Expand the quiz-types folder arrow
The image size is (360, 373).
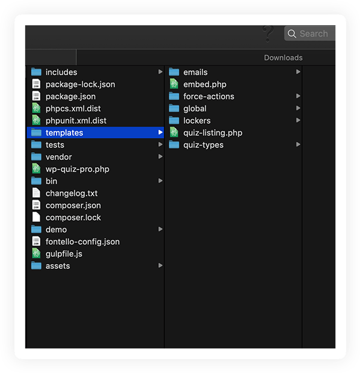click(298, 144)
